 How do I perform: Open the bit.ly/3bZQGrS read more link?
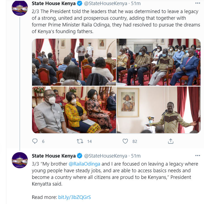(75, 197)
